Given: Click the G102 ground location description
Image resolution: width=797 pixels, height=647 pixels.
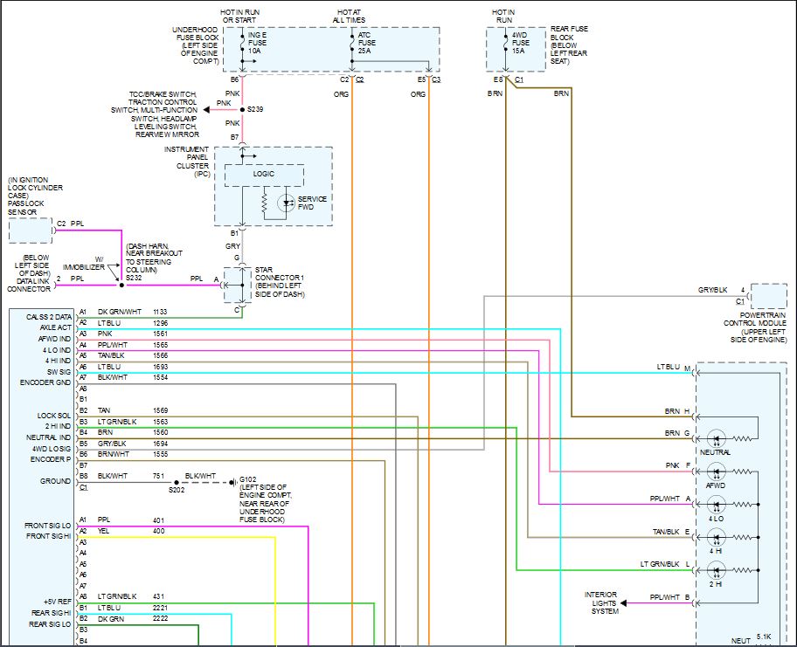Looking at the screenshot, I should click(x=265, y=503).
